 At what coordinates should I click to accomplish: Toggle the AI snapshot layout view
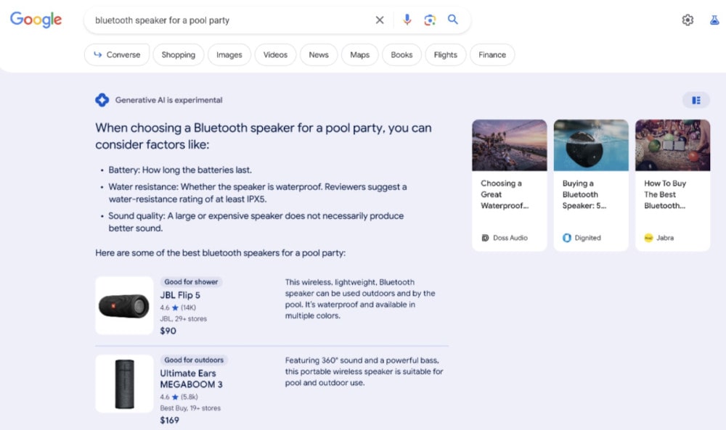tap(696, 99)
